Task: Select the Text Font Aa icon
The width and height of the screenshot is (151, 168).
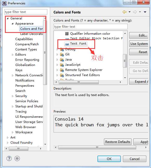Action: (x=67, y=44)
